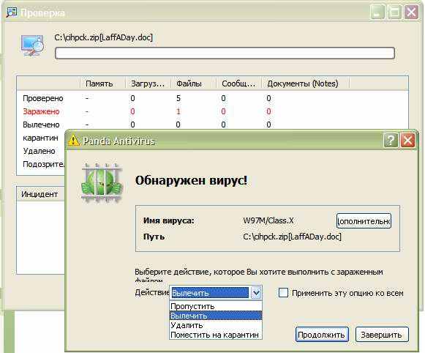The image size is (425, 353).
Task: Choose Пропустить from the action list
Action: pos(216,306)
